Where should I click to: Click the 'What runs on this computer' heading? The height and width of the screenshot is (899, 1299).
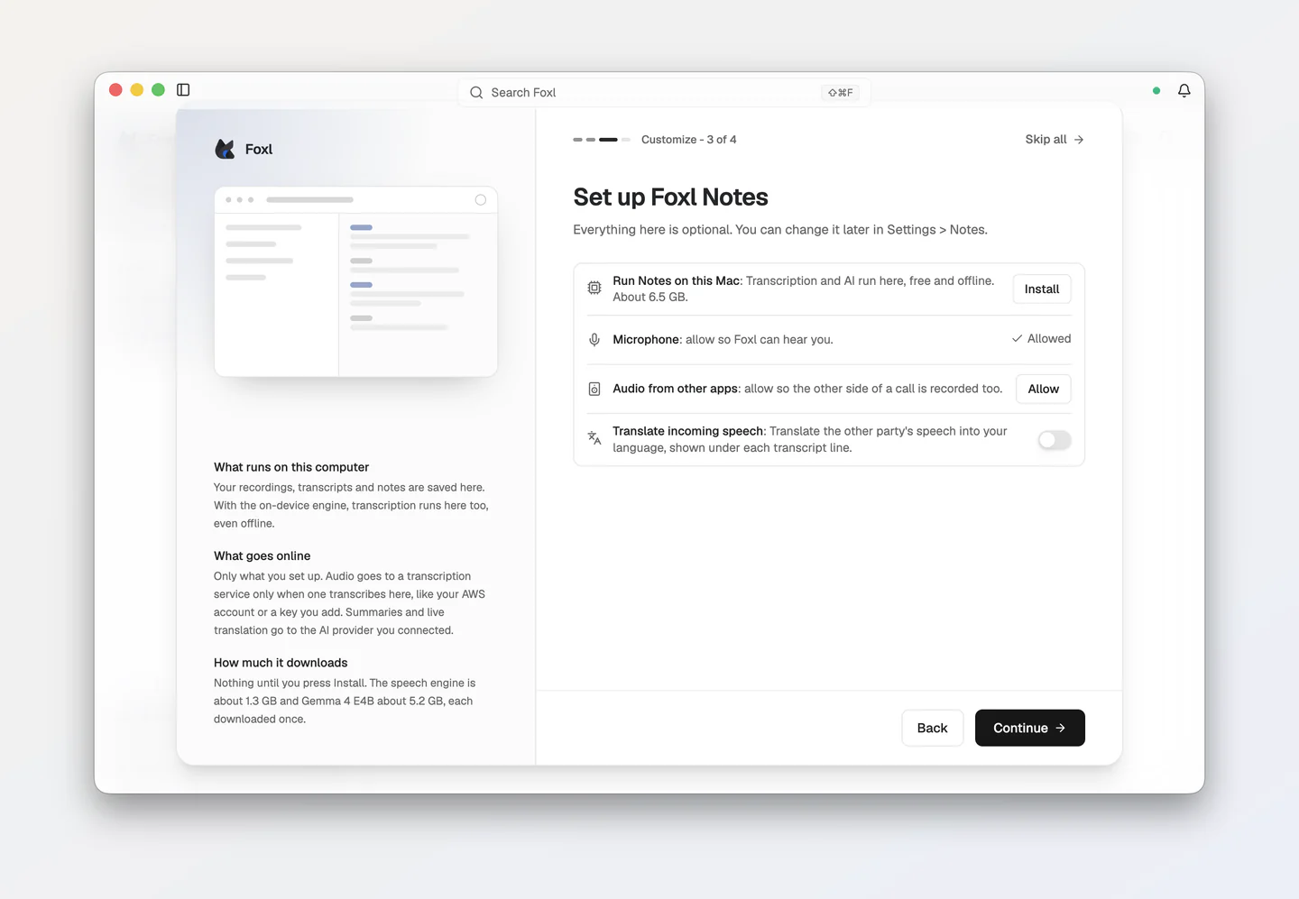point(291,467)
